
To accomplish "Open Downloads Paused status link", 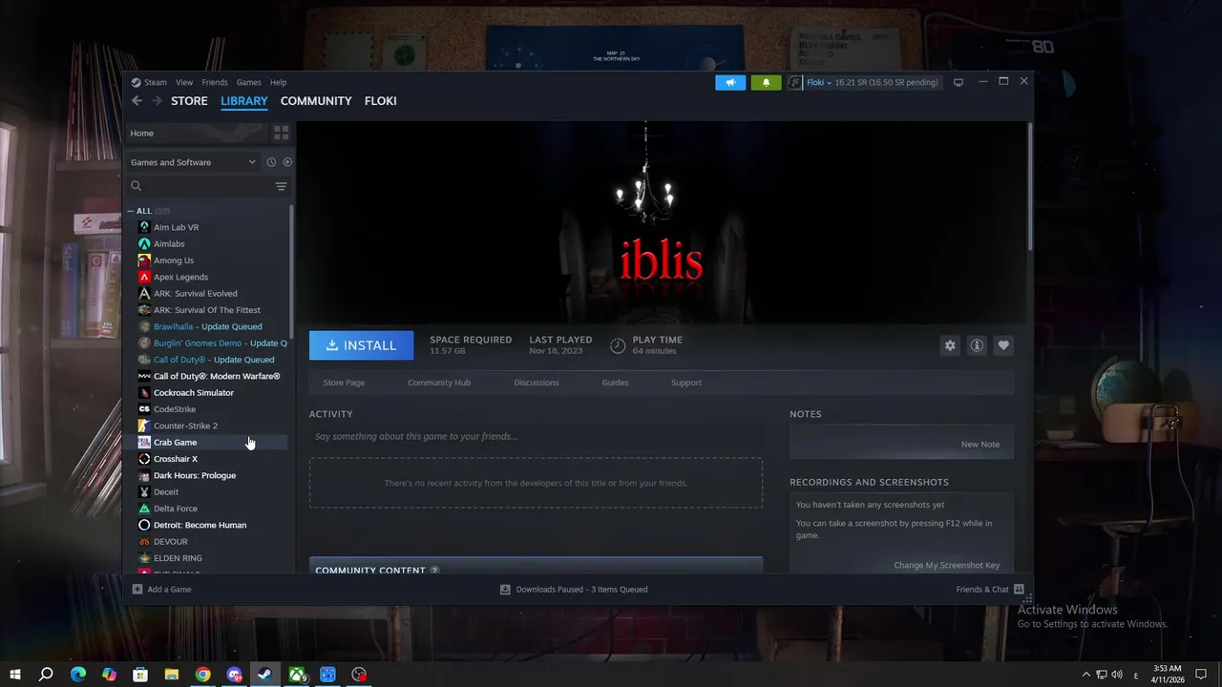I will tap(574, 589).
